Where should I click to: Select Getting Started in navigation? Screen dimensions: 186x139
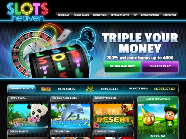coord(120,15)
